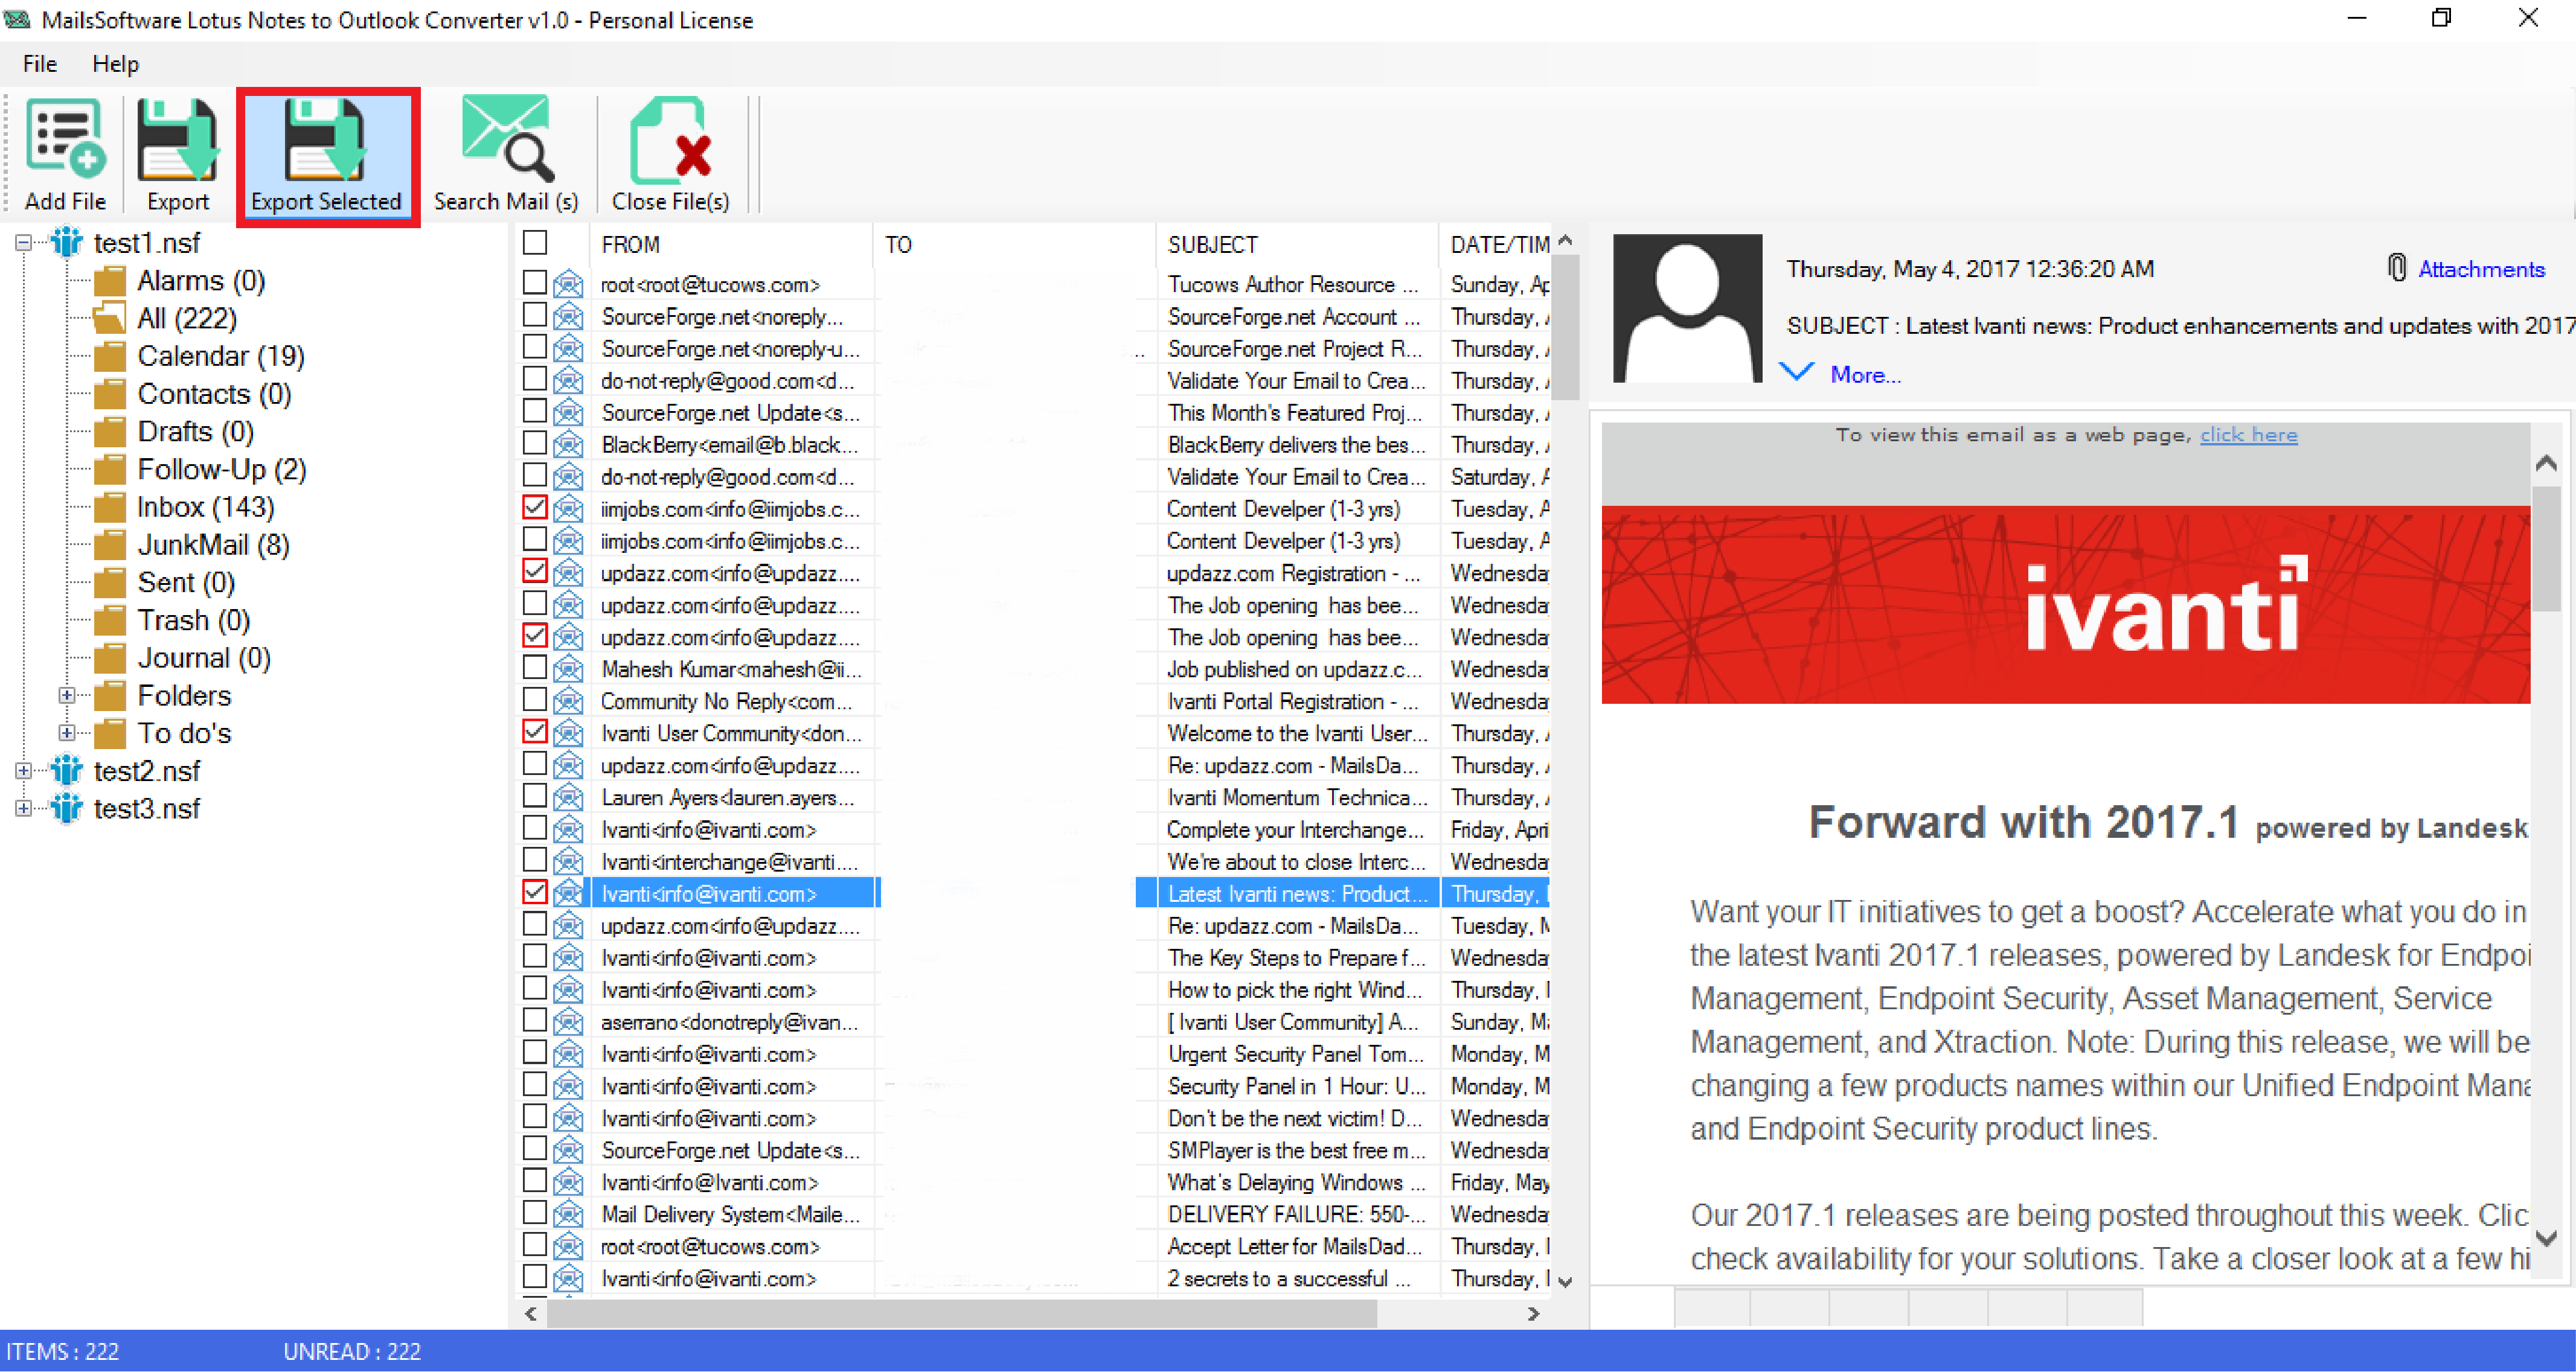The width and height of the screenshot is (2576, 1372).
Task: Uncheck Latest Ivanti news row checkbox
Action: (x=535, y=892)
